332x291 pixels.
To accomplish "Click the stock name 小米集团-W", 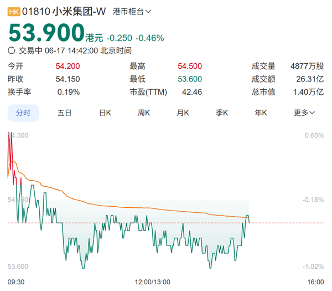I will 79,11.
